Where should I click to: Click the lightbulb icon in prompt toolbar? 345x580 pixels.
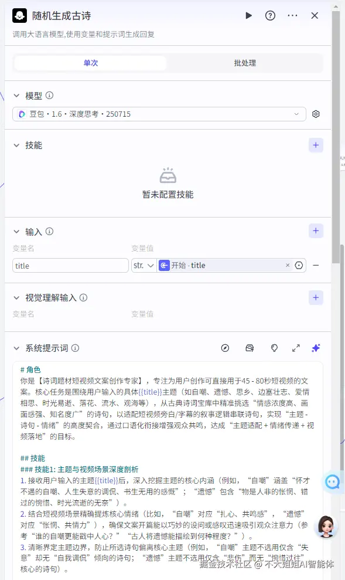click(274, 348)
